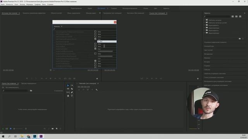Click the New Item icon in Project panel
Screen dimensions: 248x139
point(57,129)
